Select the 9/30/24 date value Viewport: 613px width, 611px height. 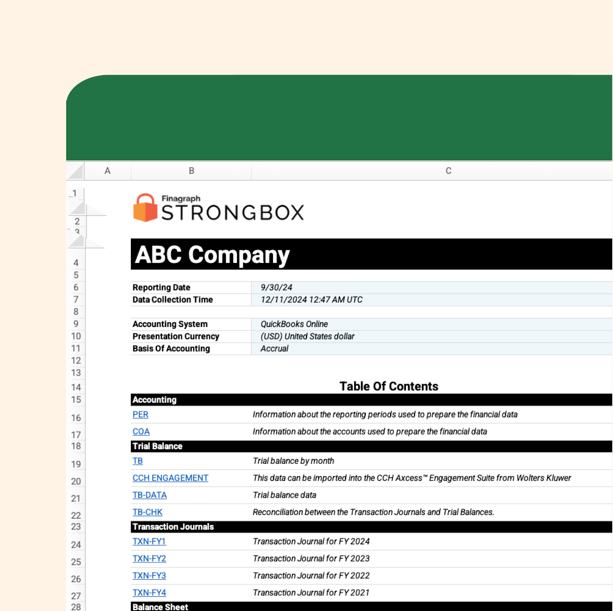pyautogui.click(x=432, y=288)
